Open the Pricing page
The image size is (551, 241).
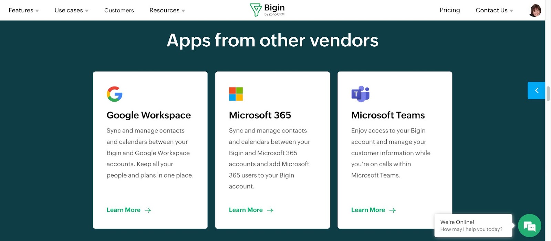[450, 10]
